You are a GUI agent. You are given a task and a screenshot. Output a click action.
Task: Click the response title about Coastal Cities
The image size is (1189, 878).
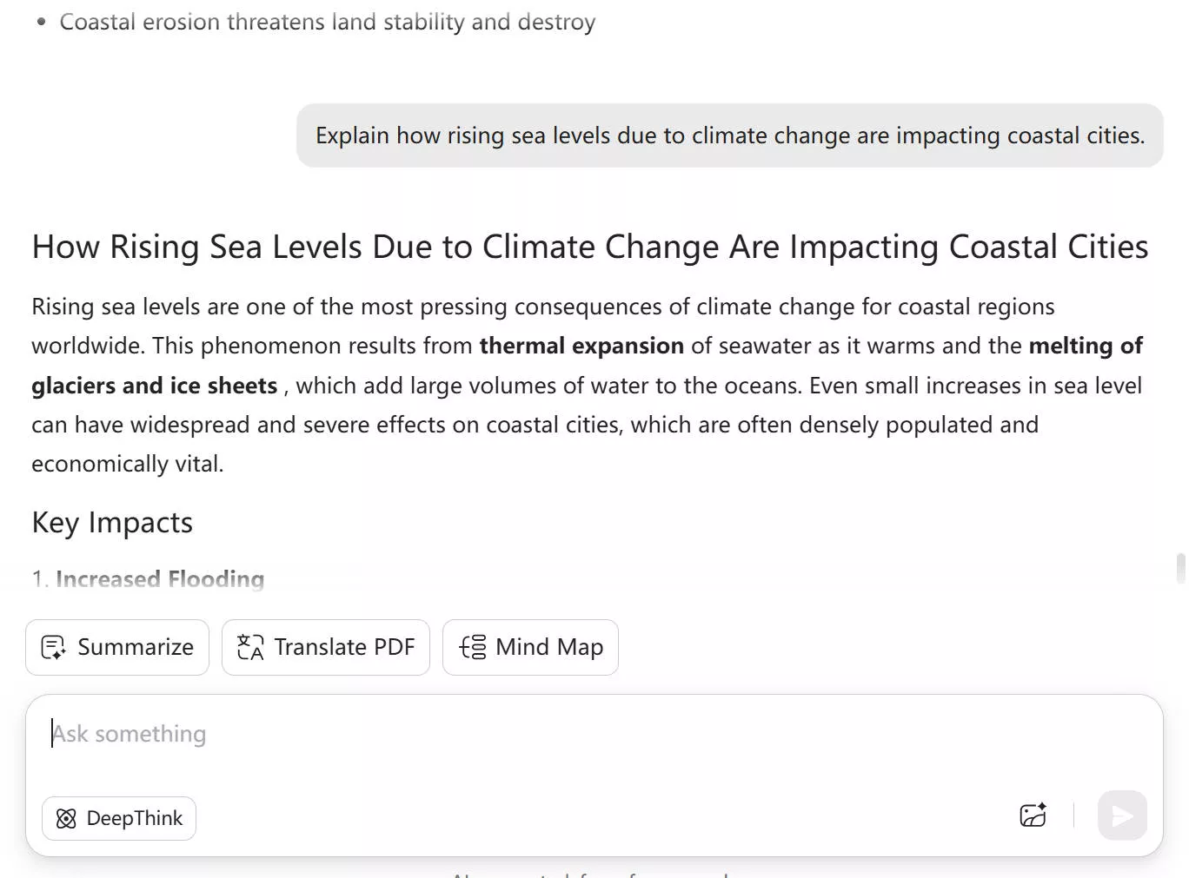(589, 248)
